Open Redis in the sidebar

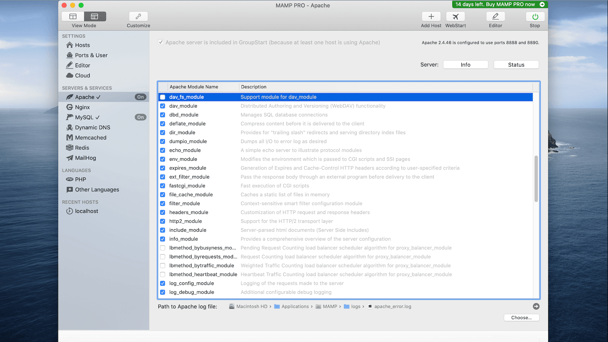[82, 148]
